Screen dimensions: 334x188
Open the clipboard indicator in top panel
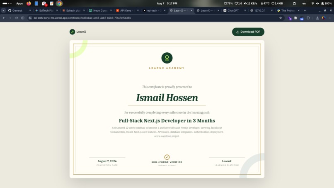click(x=294, y=3)
